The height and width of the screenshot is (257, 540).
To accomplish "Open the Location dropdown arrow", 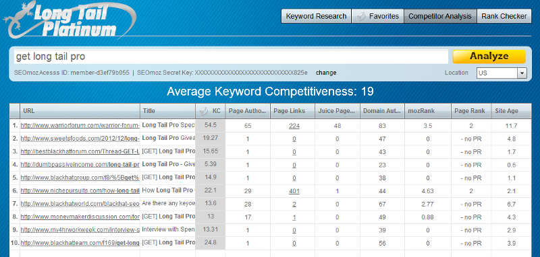I will coord(522,73).
